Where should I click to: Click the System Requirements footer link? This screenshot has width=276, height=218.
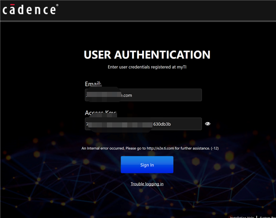point(268,217)
